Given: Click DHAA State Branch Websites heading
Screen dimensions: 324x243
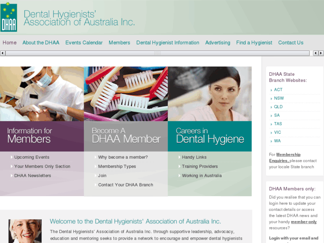Looking at the screenshot, I should [x=288, y=77].
